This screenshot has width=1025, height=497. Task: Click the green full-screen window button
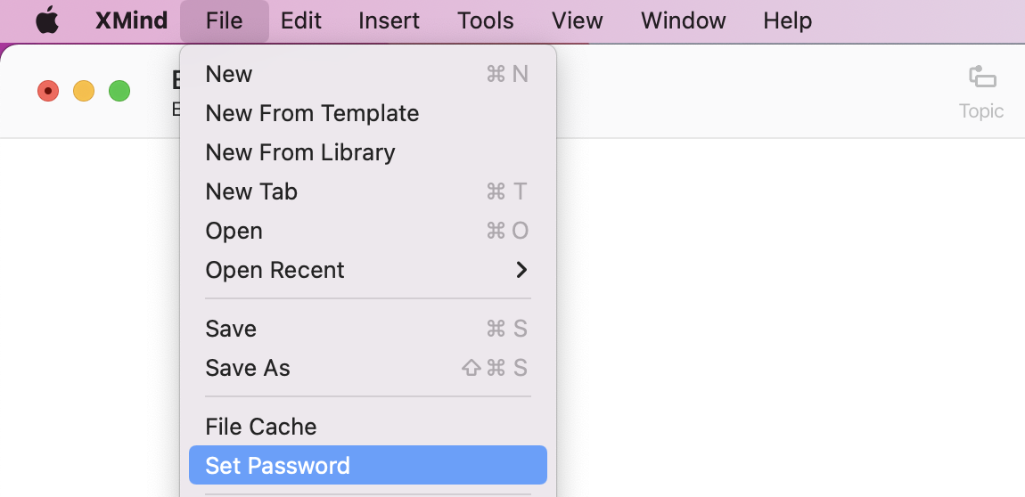click(x=119, y=91)
